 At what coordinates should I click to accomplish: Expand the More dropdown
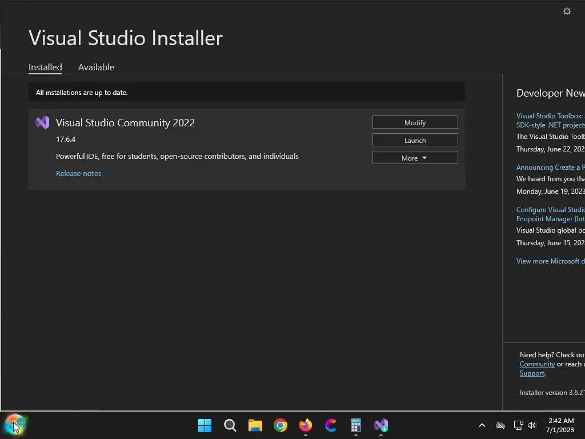(x=415, y=158)
